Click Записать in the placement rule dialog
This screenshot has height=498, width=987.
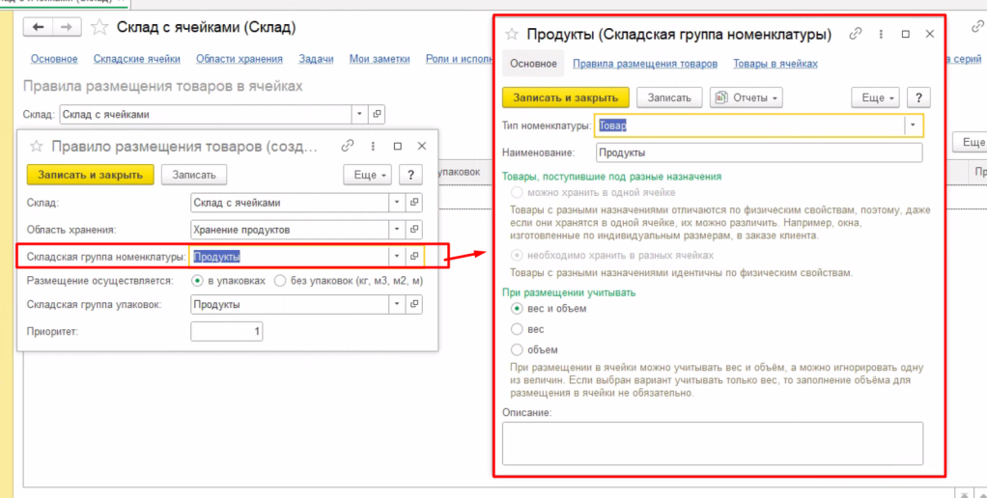[x=194, y=175]
